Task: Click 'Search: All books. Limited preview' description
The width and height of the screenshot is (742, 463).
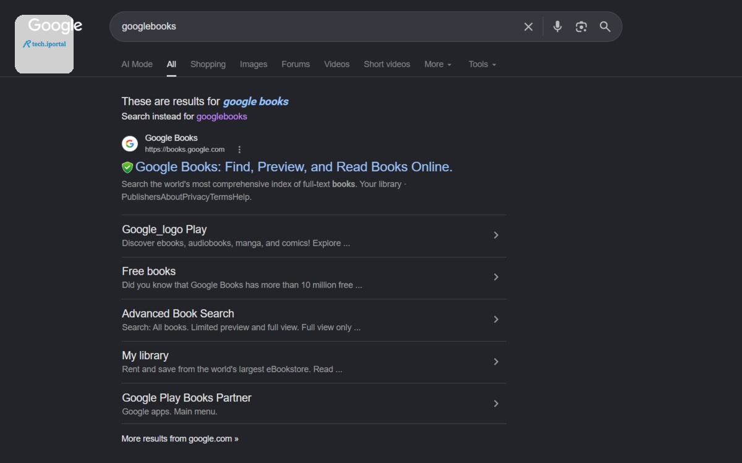Action: [x=241, y=327]
